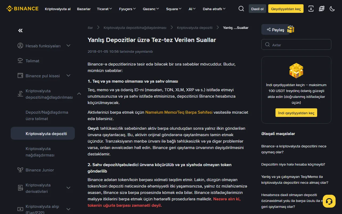Toggle dark mode moon icon

[332, 9]
